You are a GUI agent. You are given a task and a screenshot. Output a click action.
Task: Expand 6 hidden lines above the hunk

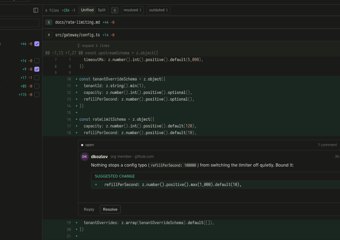click(x=93, y=46)
